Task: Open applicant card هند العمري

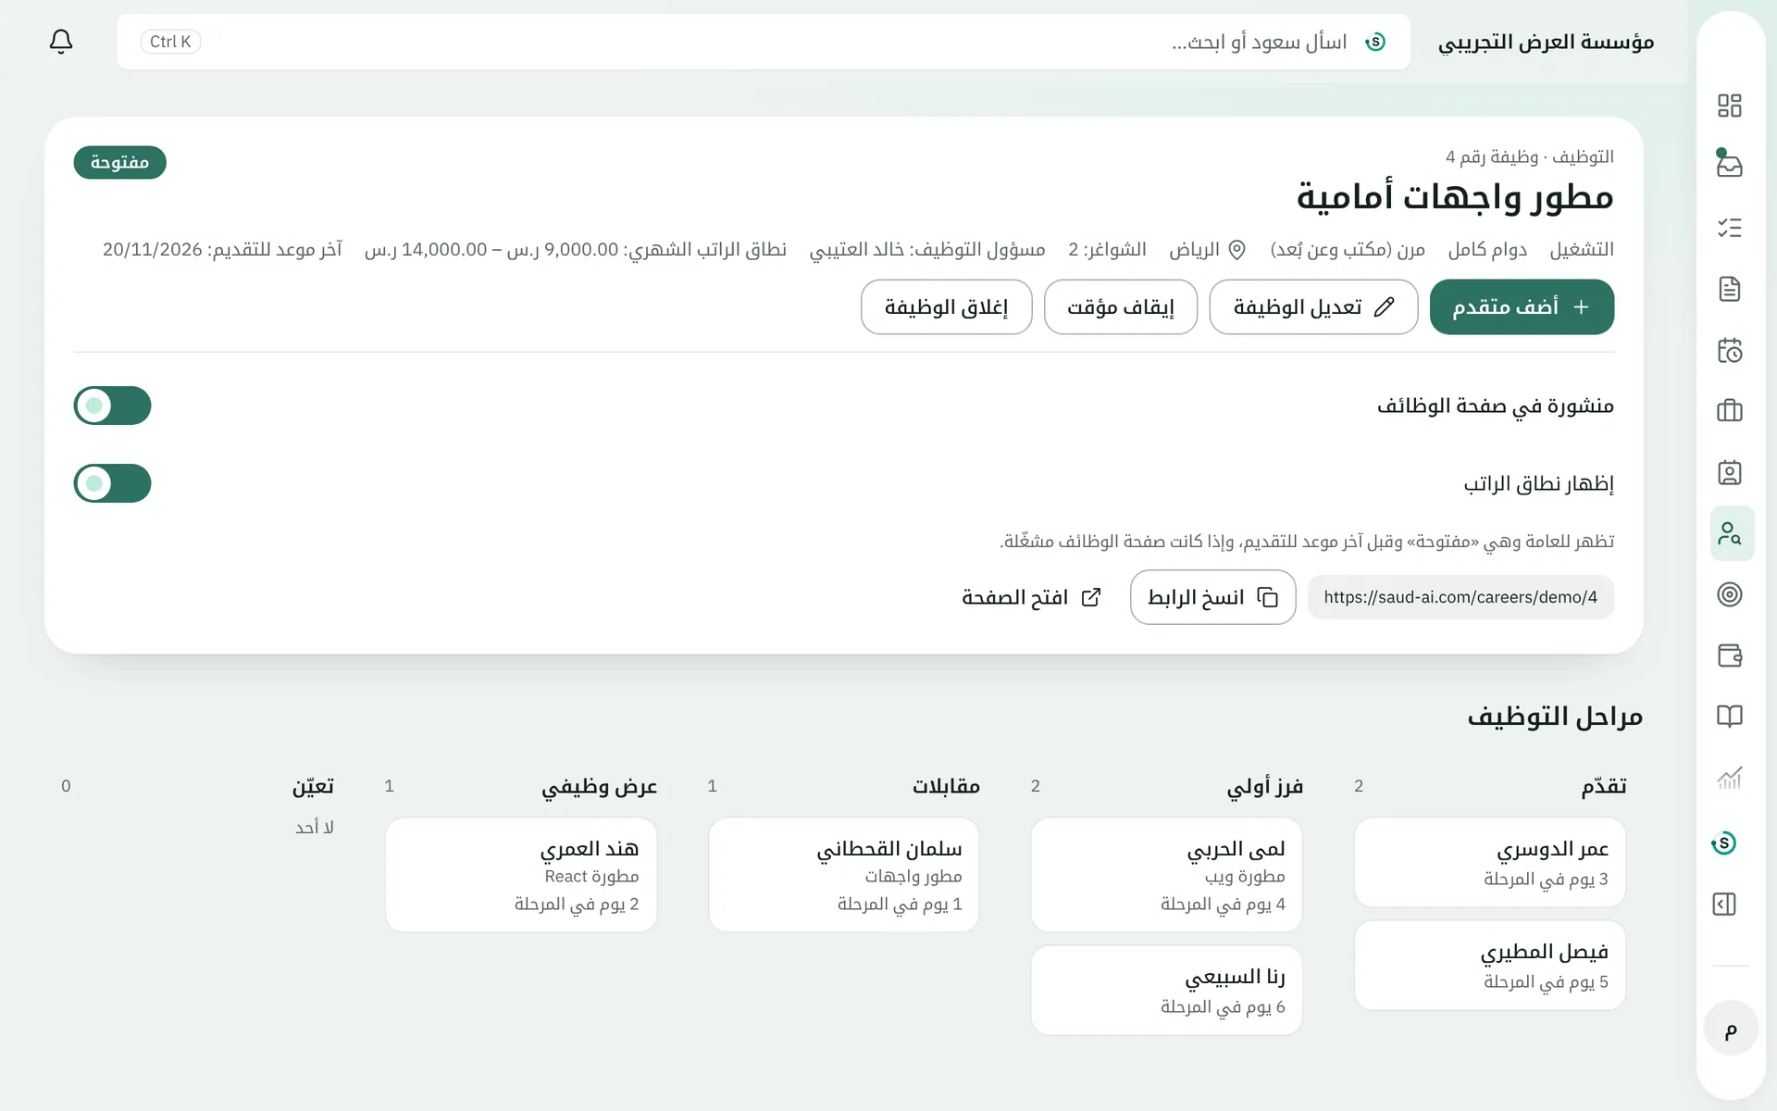Action: (521, 875)
